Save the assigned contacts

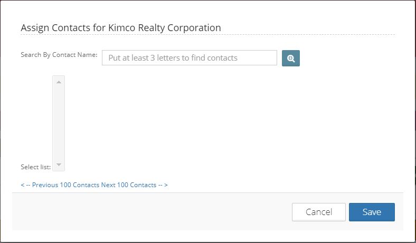click(x=372, y=212)
